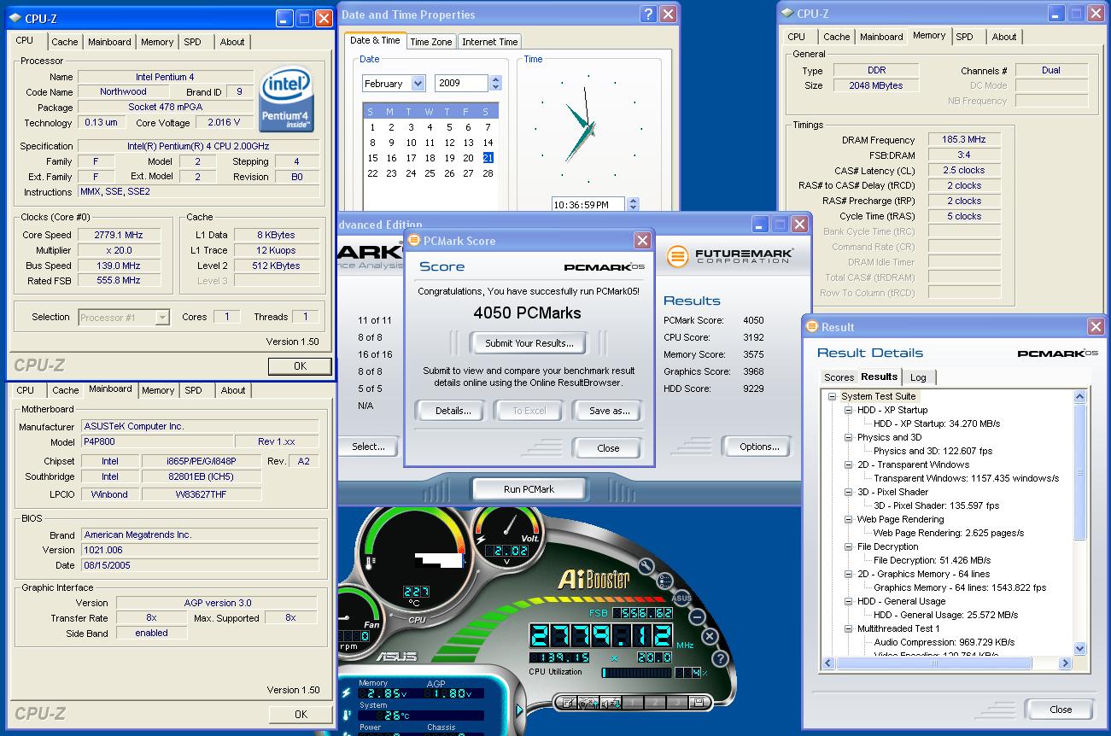Open the Log tab in Result window
The height and width of the screenshot is (736, 1111).
[918, 377]
